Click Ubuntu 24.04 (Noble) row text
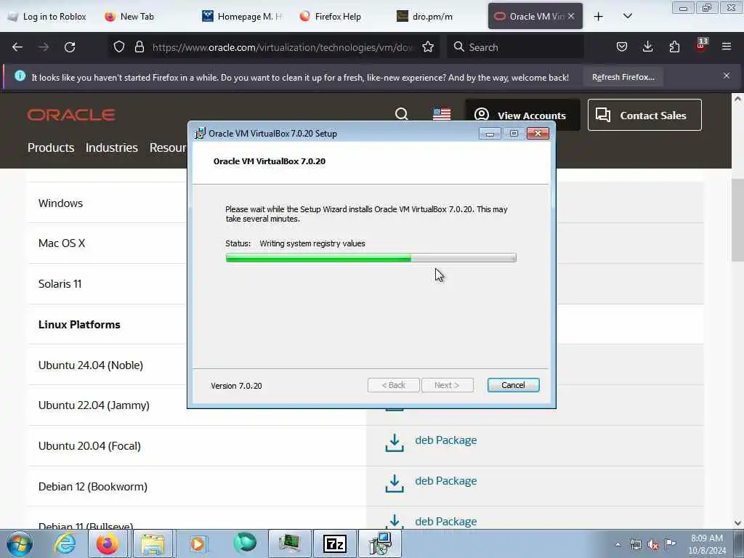The height and width of the screenshot is (558, 744). click(x=91, y=365)
